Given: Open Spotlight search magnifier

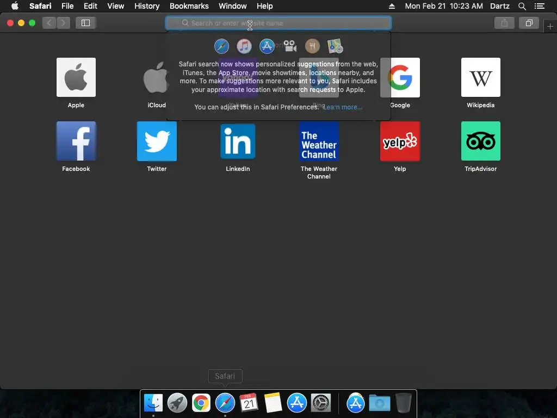Looking at the screenshot, I should click(522, 6).
